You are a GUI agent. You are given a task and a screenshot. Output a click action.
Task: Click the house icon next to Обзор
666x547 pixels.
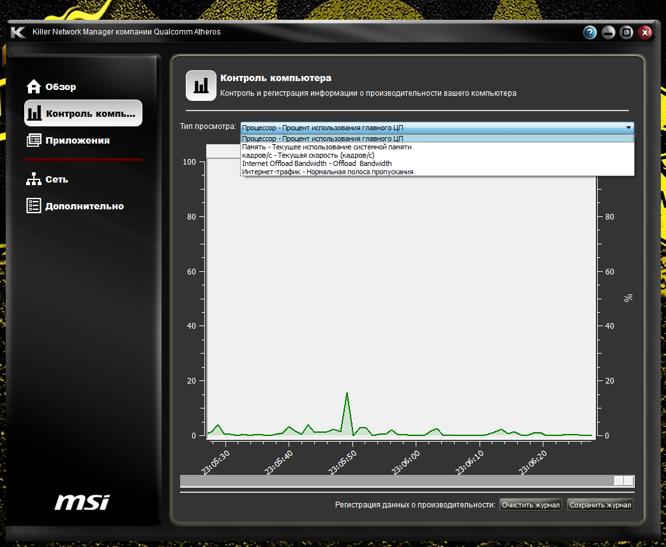[x=34, y=87]
